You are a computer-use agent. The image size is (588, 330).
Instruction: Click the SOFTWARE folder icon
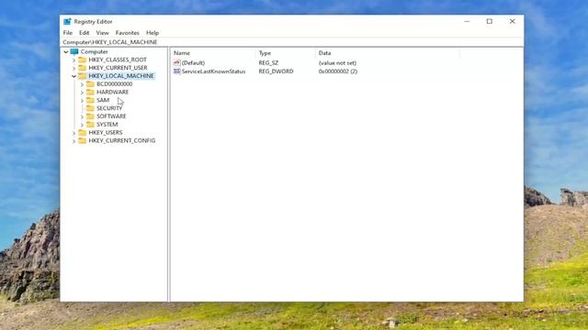90,116
